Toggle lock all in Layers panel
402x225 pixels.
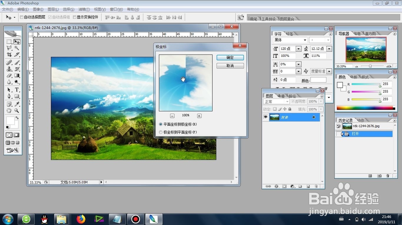point(290,109)
